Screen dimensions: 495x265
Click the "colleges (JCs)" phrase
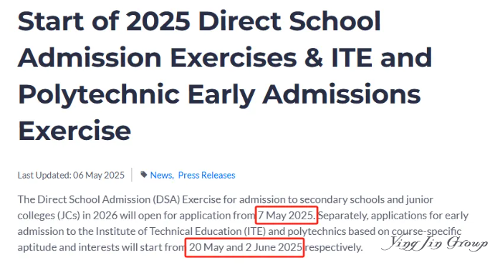pyautogui.click(x=49, y=216)
